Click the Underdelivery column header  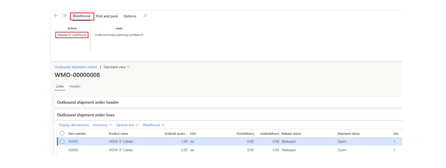[x=270, y=134]
